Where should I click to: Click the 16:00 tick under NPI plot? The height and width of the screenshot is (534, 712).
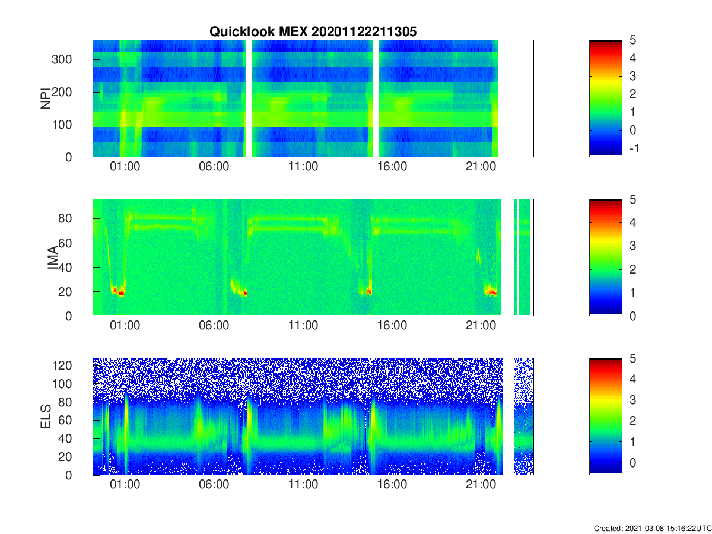click(392, 167)
